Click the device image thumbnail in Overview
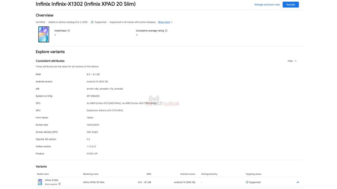Viewport: 337px width, 189px height. pyautogui.click(x=44, y=34)
